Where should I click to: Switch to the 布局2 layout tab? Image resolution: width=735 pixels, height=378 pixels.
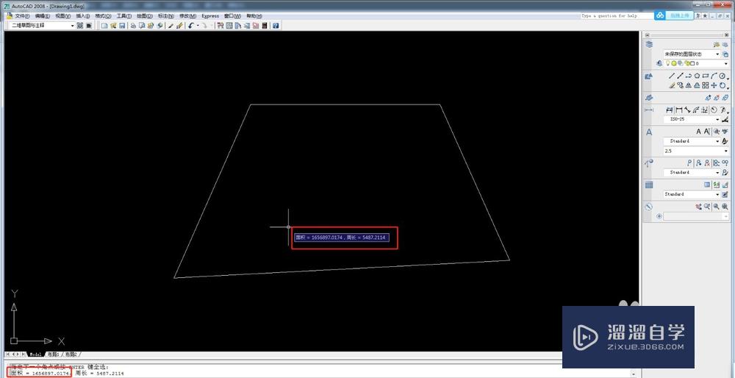[71, 354]
